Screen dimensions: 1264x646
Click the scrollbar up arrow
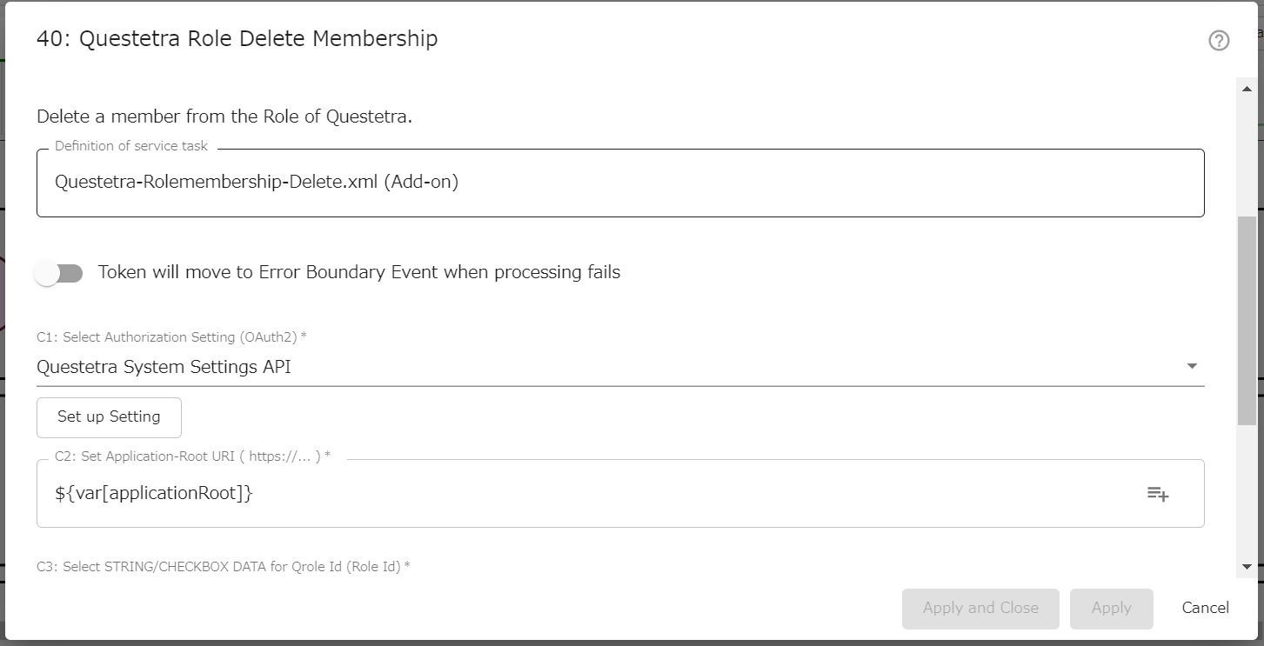1246,87
